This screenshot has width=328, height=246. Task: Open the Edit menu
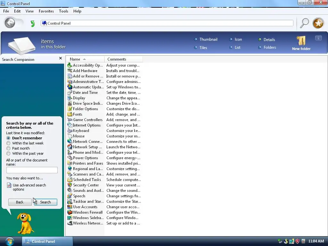pos(17,11)
